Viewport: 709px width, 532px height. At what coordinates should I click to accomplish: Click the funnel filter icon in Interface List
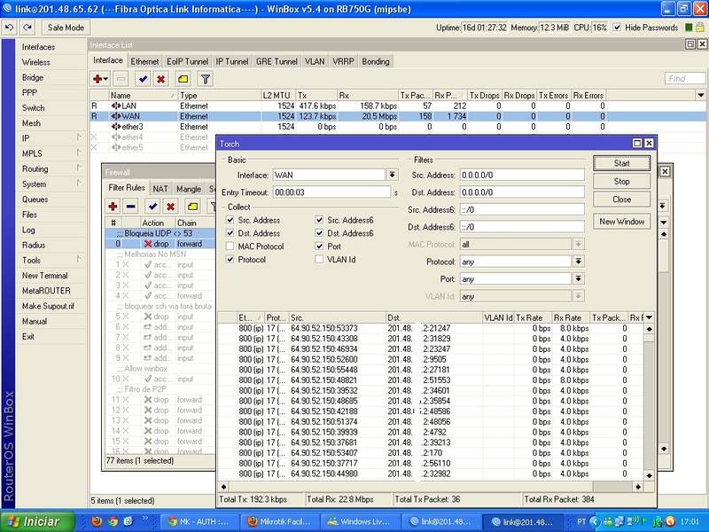[205, 79]
